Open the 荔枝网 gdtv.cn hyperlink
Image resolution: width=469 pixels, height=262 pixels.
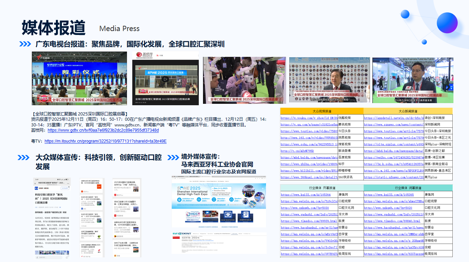click(103, 130)
